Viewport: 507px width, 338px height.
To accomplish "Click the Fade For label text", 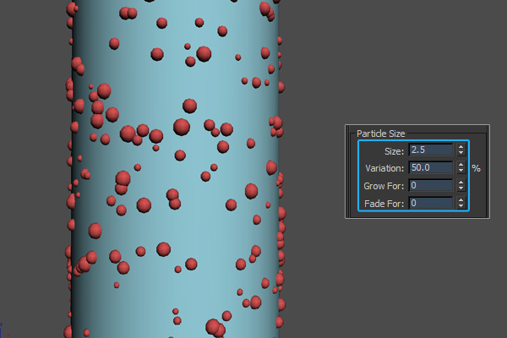I will [385, 204].
